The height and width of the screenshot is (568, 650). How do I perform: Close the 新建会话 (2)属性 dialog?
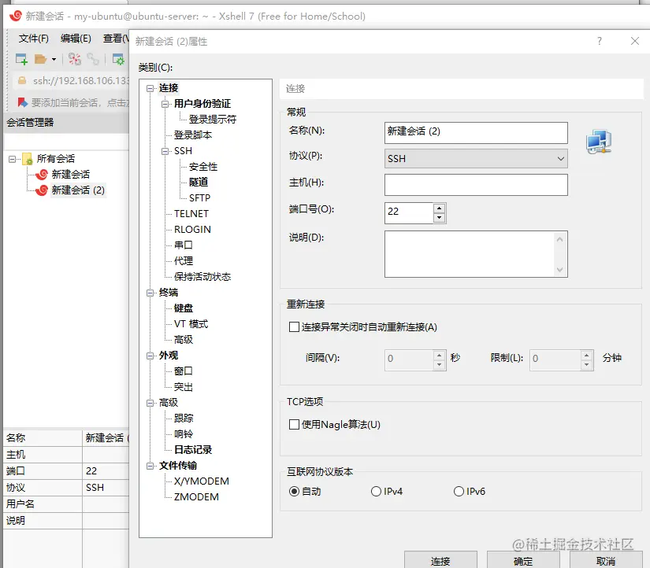click(635, 41)
